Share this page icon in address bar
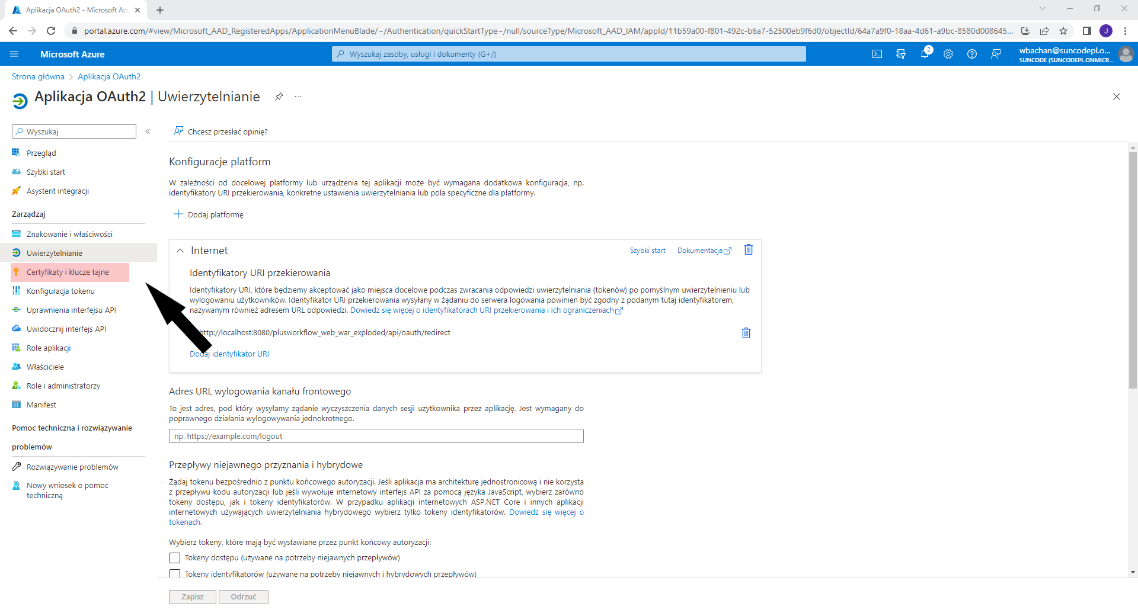 click(1044, 31)
